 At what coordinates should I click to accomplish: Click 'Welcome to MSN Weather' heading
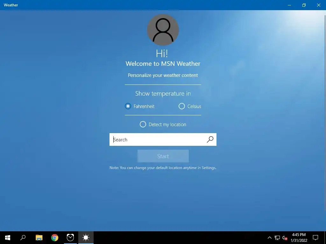163,64
